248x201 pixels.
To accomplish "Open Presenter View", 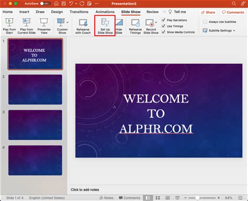I will point(44,23).
